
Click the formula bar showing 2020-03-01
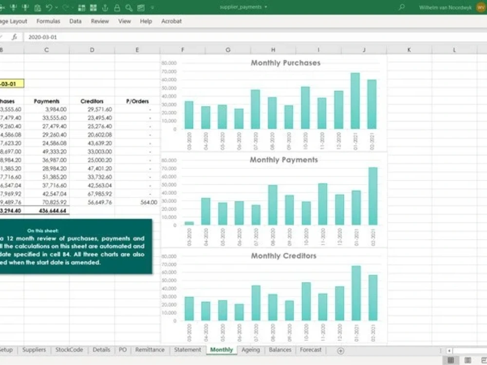255,37
